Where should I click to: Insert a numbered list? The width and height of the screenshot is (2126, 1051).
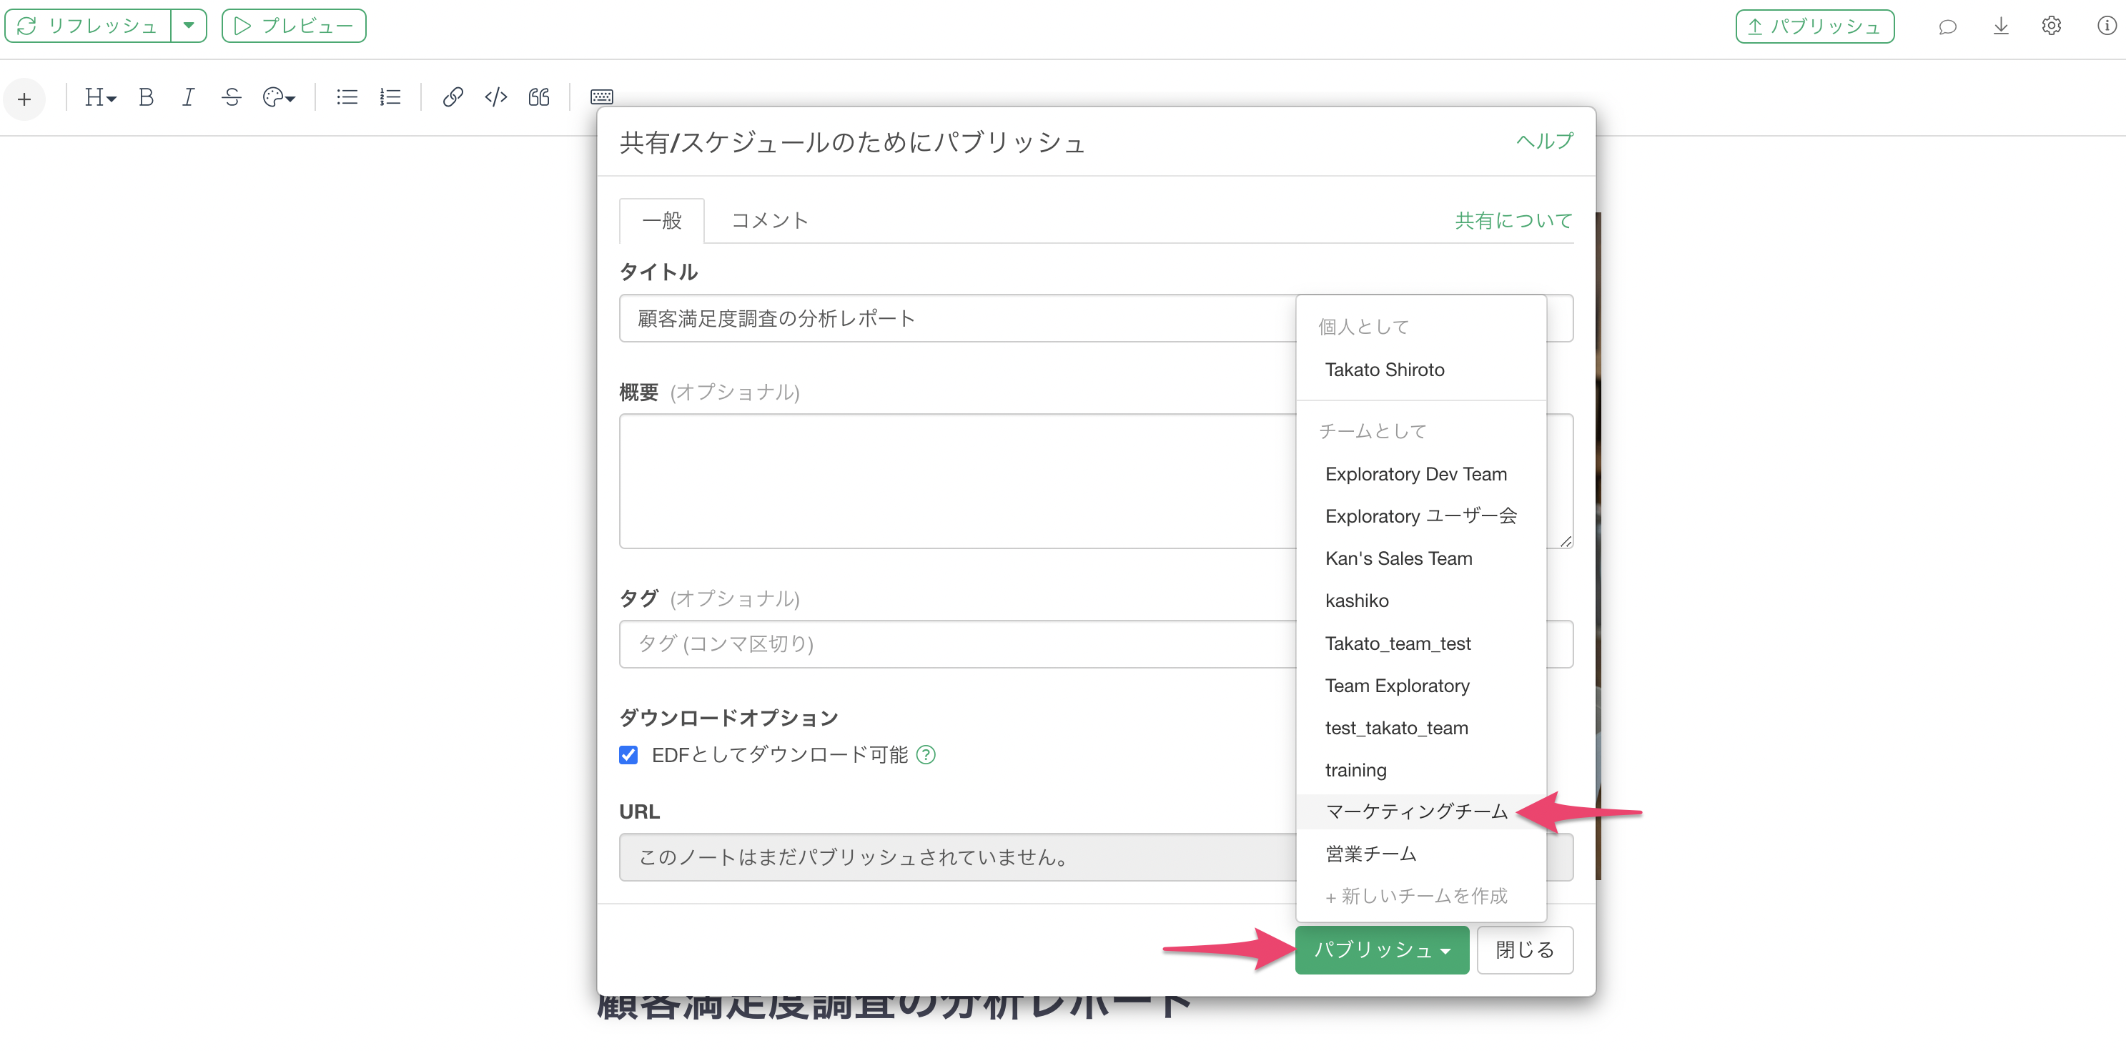coord(390,97)
